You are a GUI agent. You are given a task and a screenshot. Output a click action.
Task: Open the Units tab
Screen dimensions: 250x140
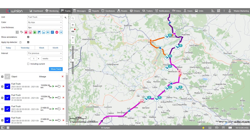tap(199, 11)
